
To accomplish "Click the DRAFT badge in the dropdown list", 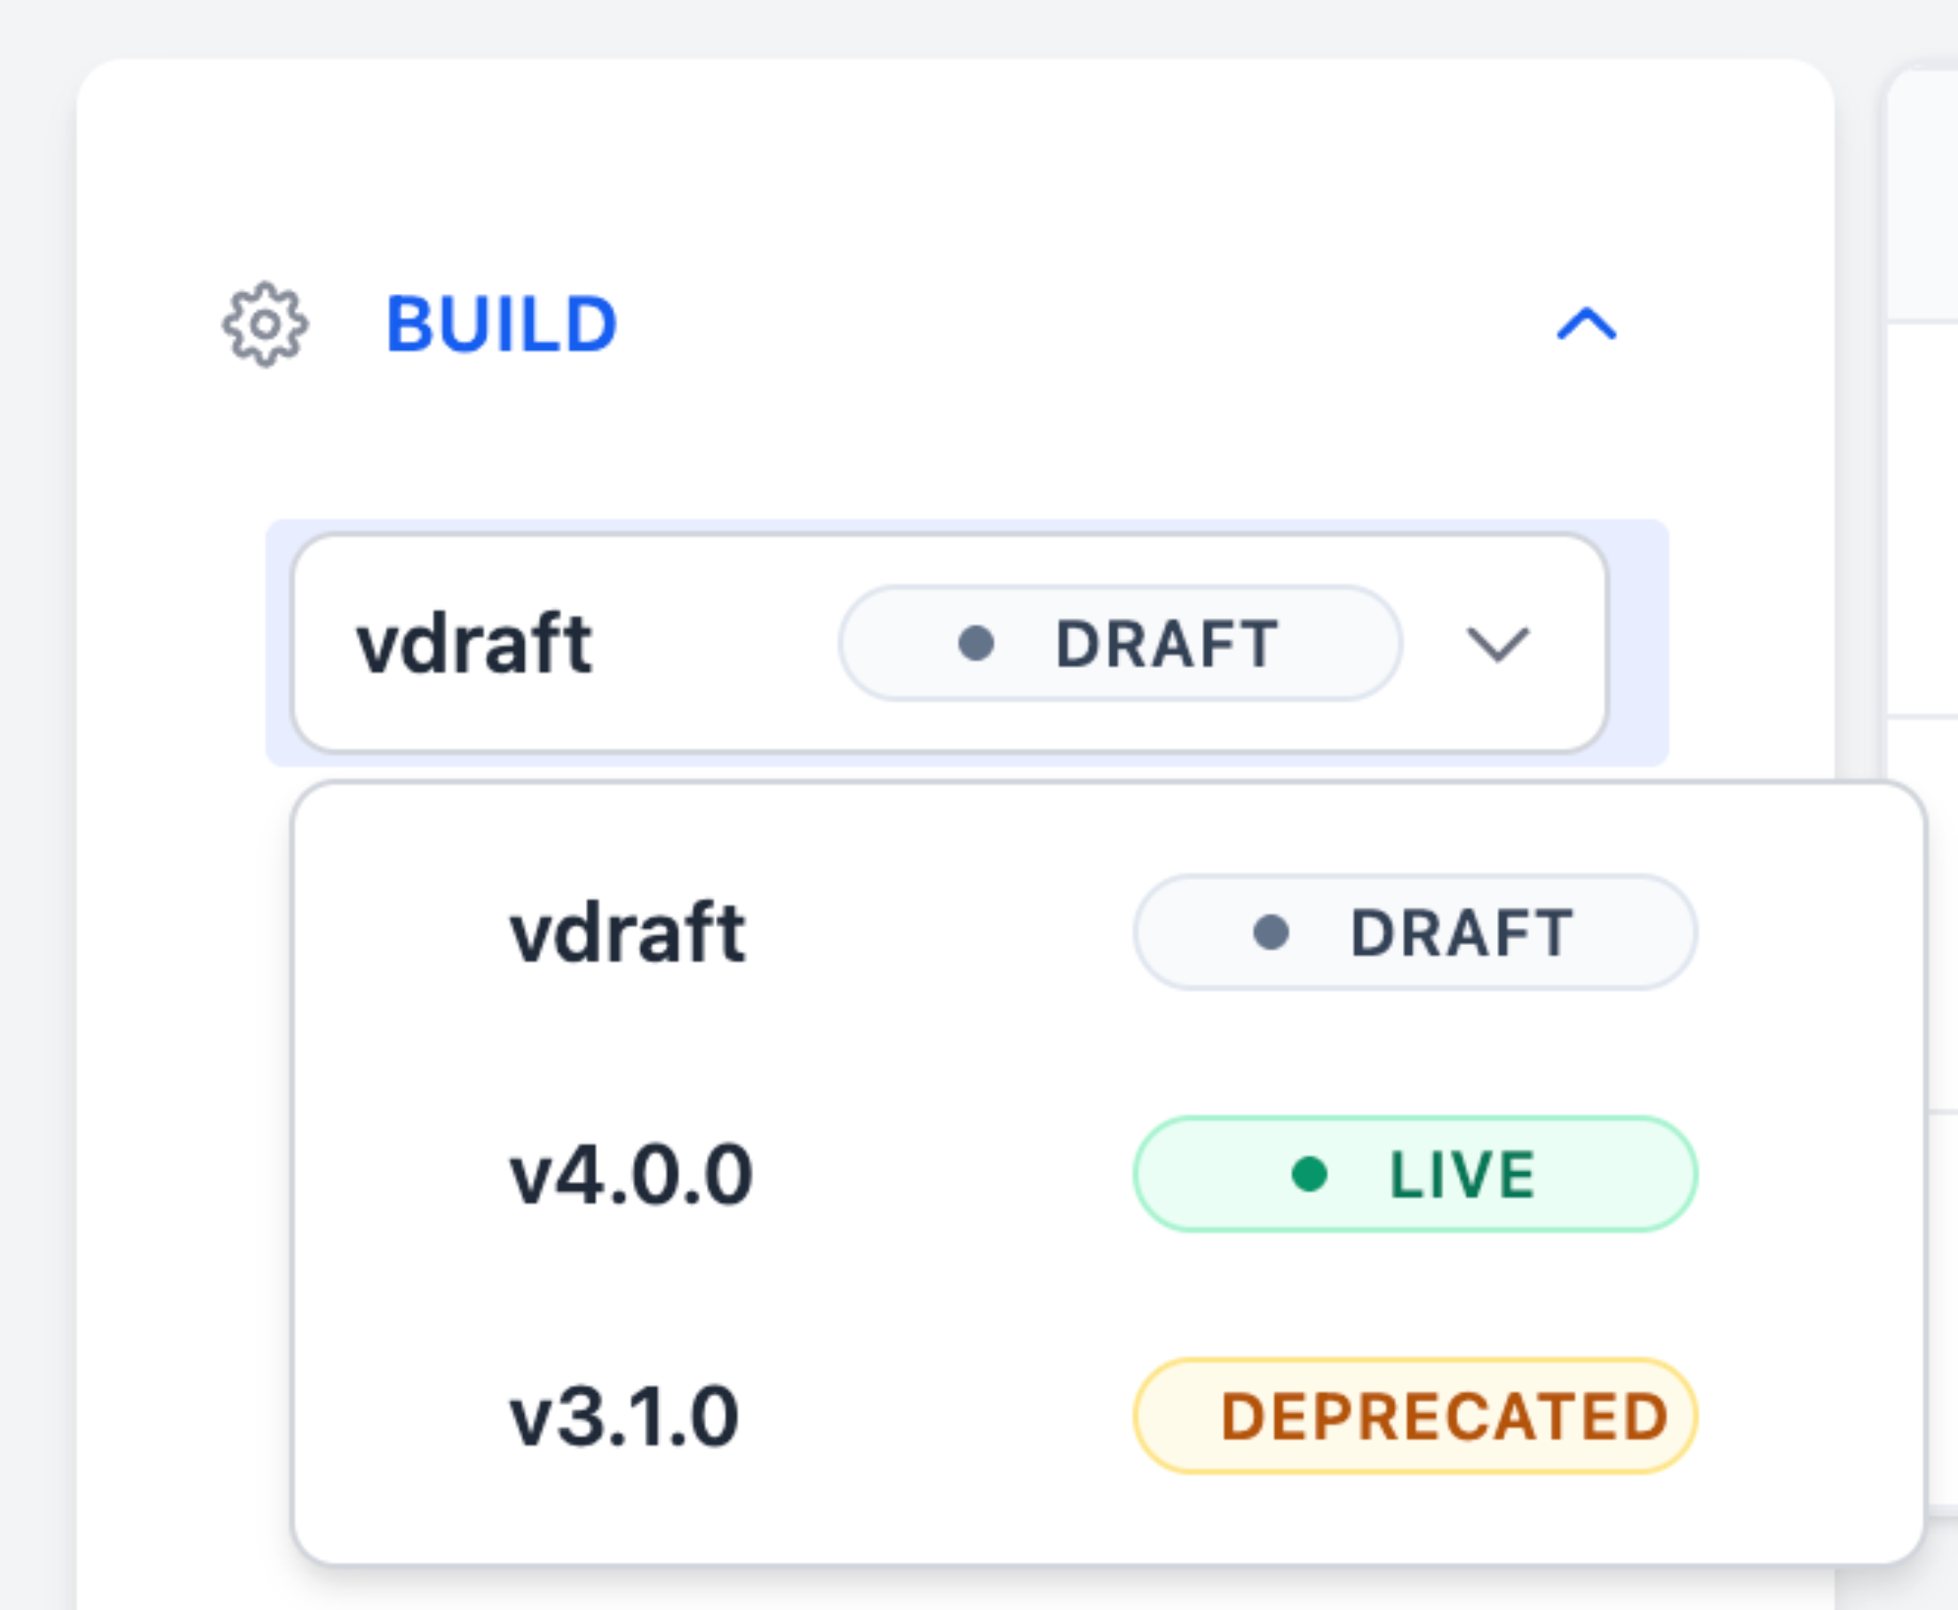I will (1415, 933).
